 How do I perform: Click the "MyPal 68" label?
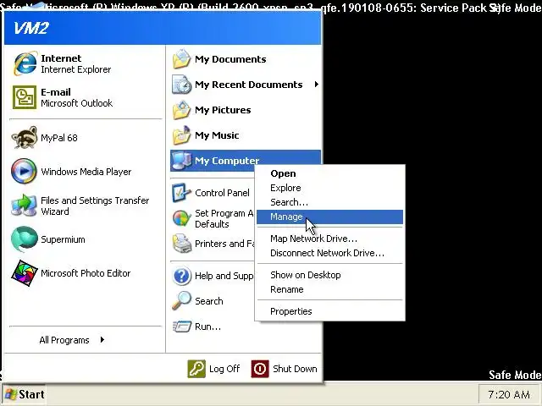click(x=59, y=138)
